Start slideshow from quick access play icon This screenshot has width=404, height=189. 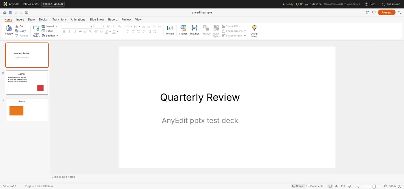click(27, 12)
